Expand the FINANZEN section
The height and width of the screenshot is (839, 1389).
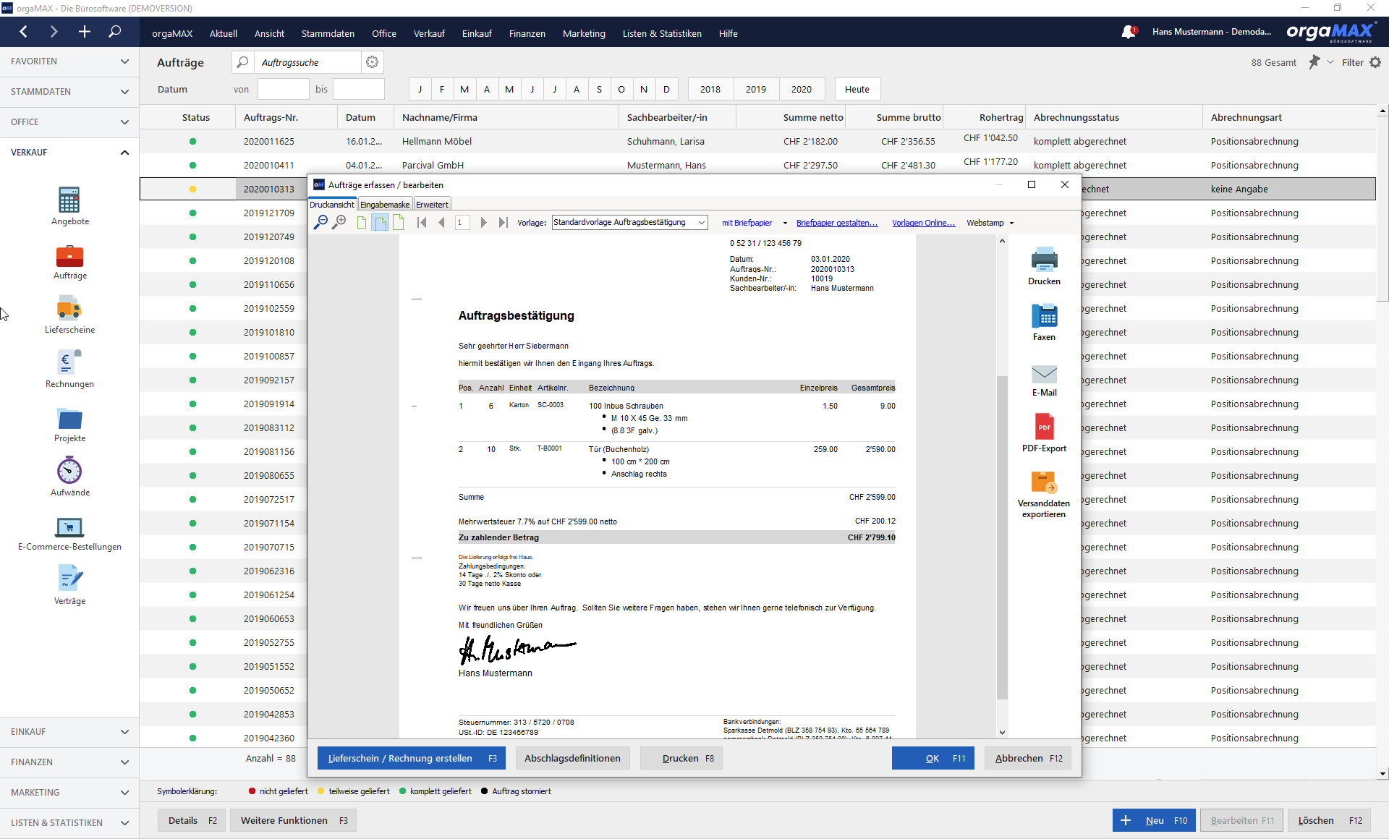(69, 762)
